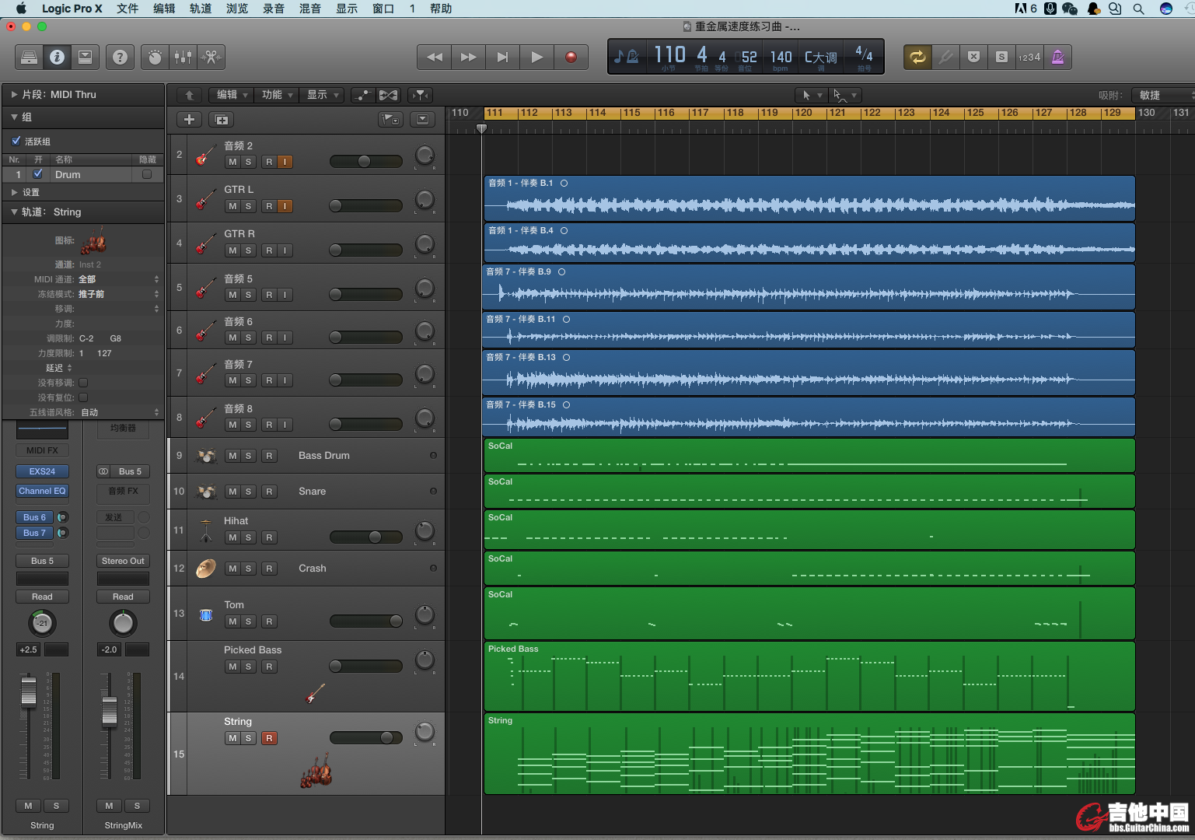Uncheck the 活跃组 checkbox
This screenshot has height=840, width=1195.
click(x=16, y=141)
